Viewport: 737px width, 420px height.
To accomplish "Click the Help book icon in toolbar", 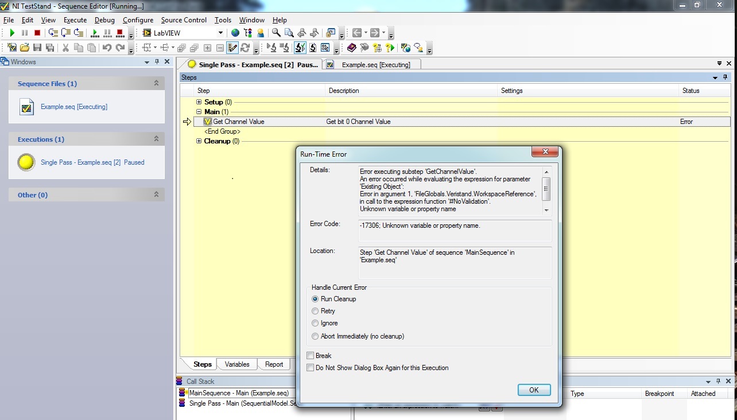I will coord(351,48).
